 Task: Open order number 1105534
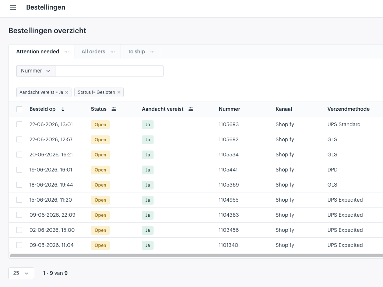[x=229, y=155]
